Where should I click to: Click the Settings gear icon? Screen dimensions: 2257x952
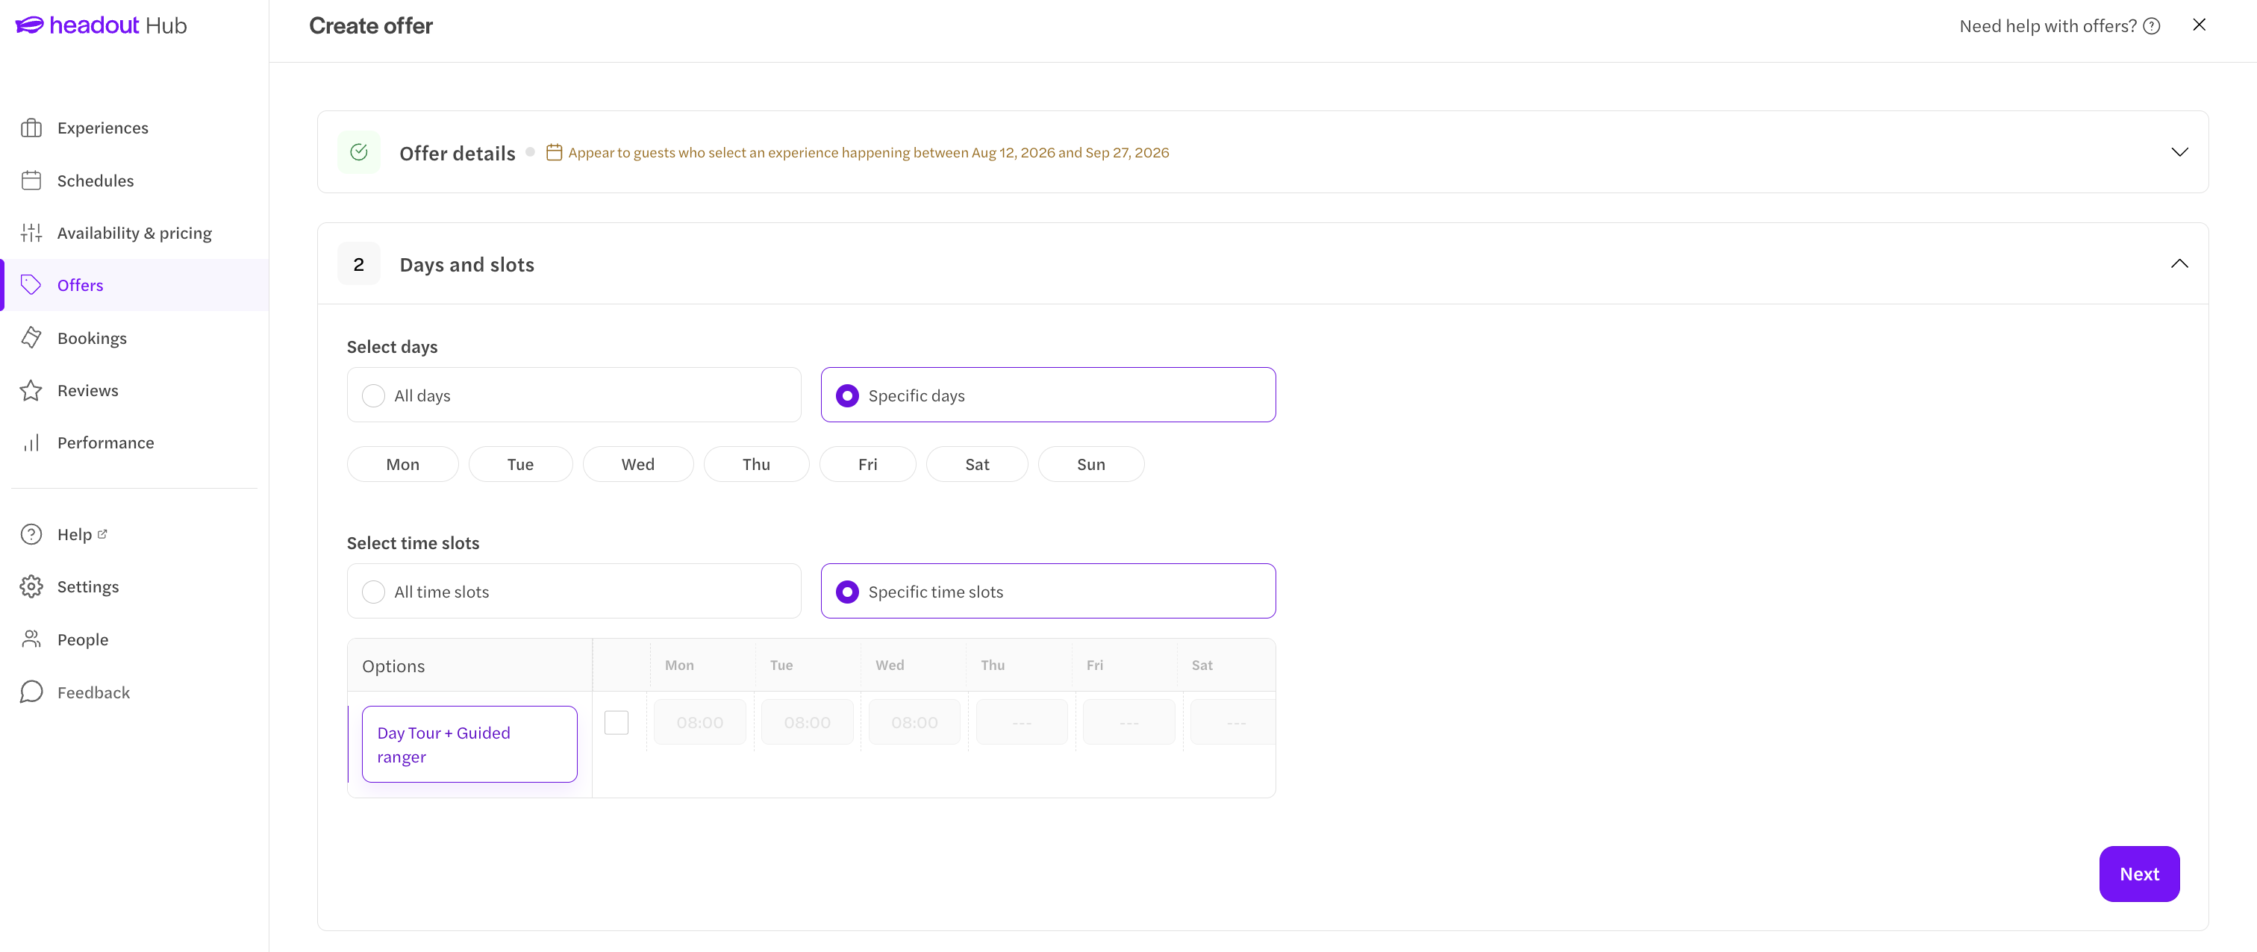click(x=31, y=586)
